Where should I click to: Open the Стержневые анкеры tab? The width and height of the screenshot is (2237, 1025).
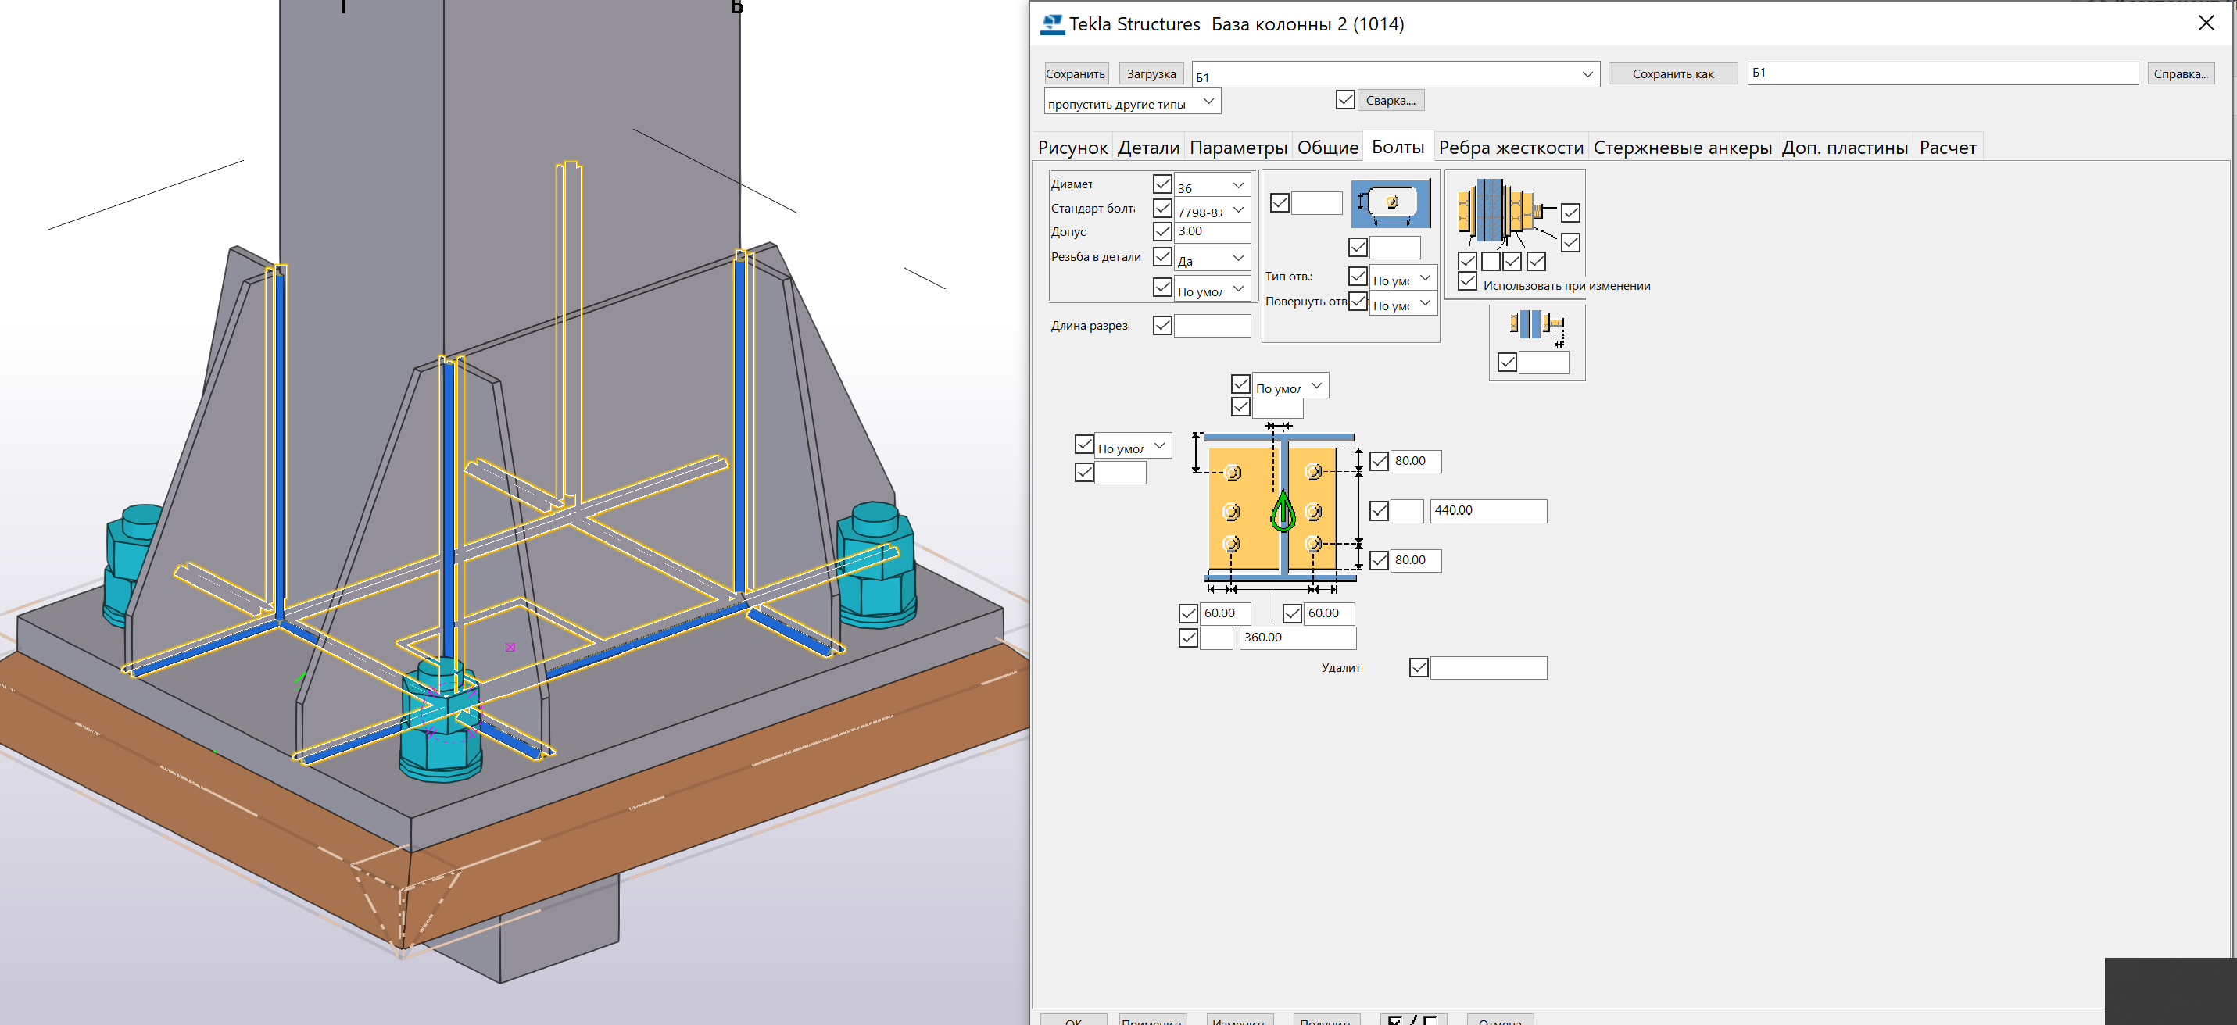click(1681, 148)
